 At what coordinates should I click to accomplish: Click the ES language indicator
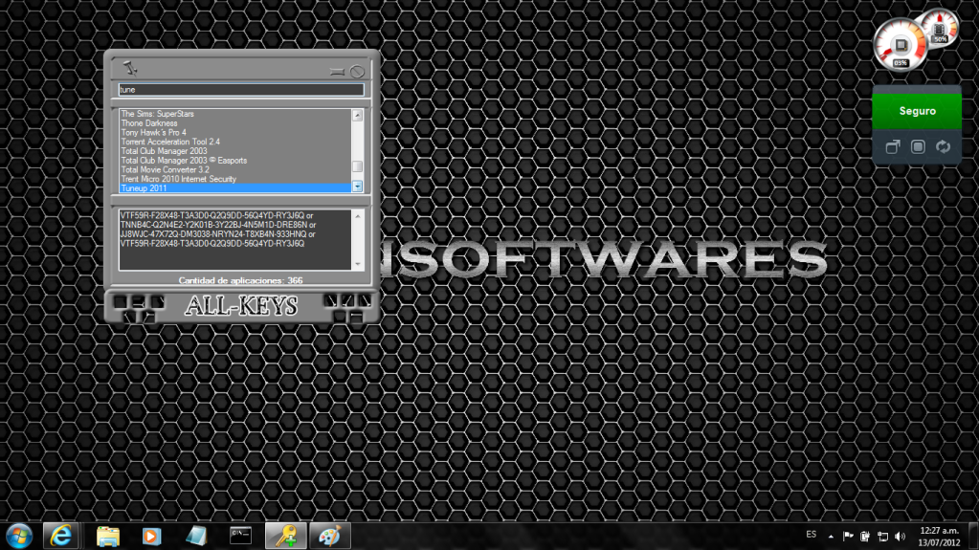tap(811, 535)
